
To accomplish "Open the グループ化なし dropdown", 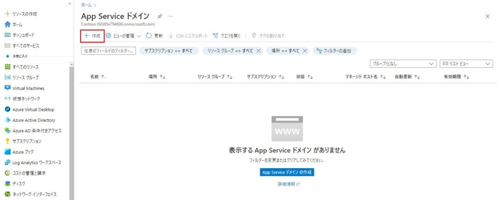I will pos(403,63).
